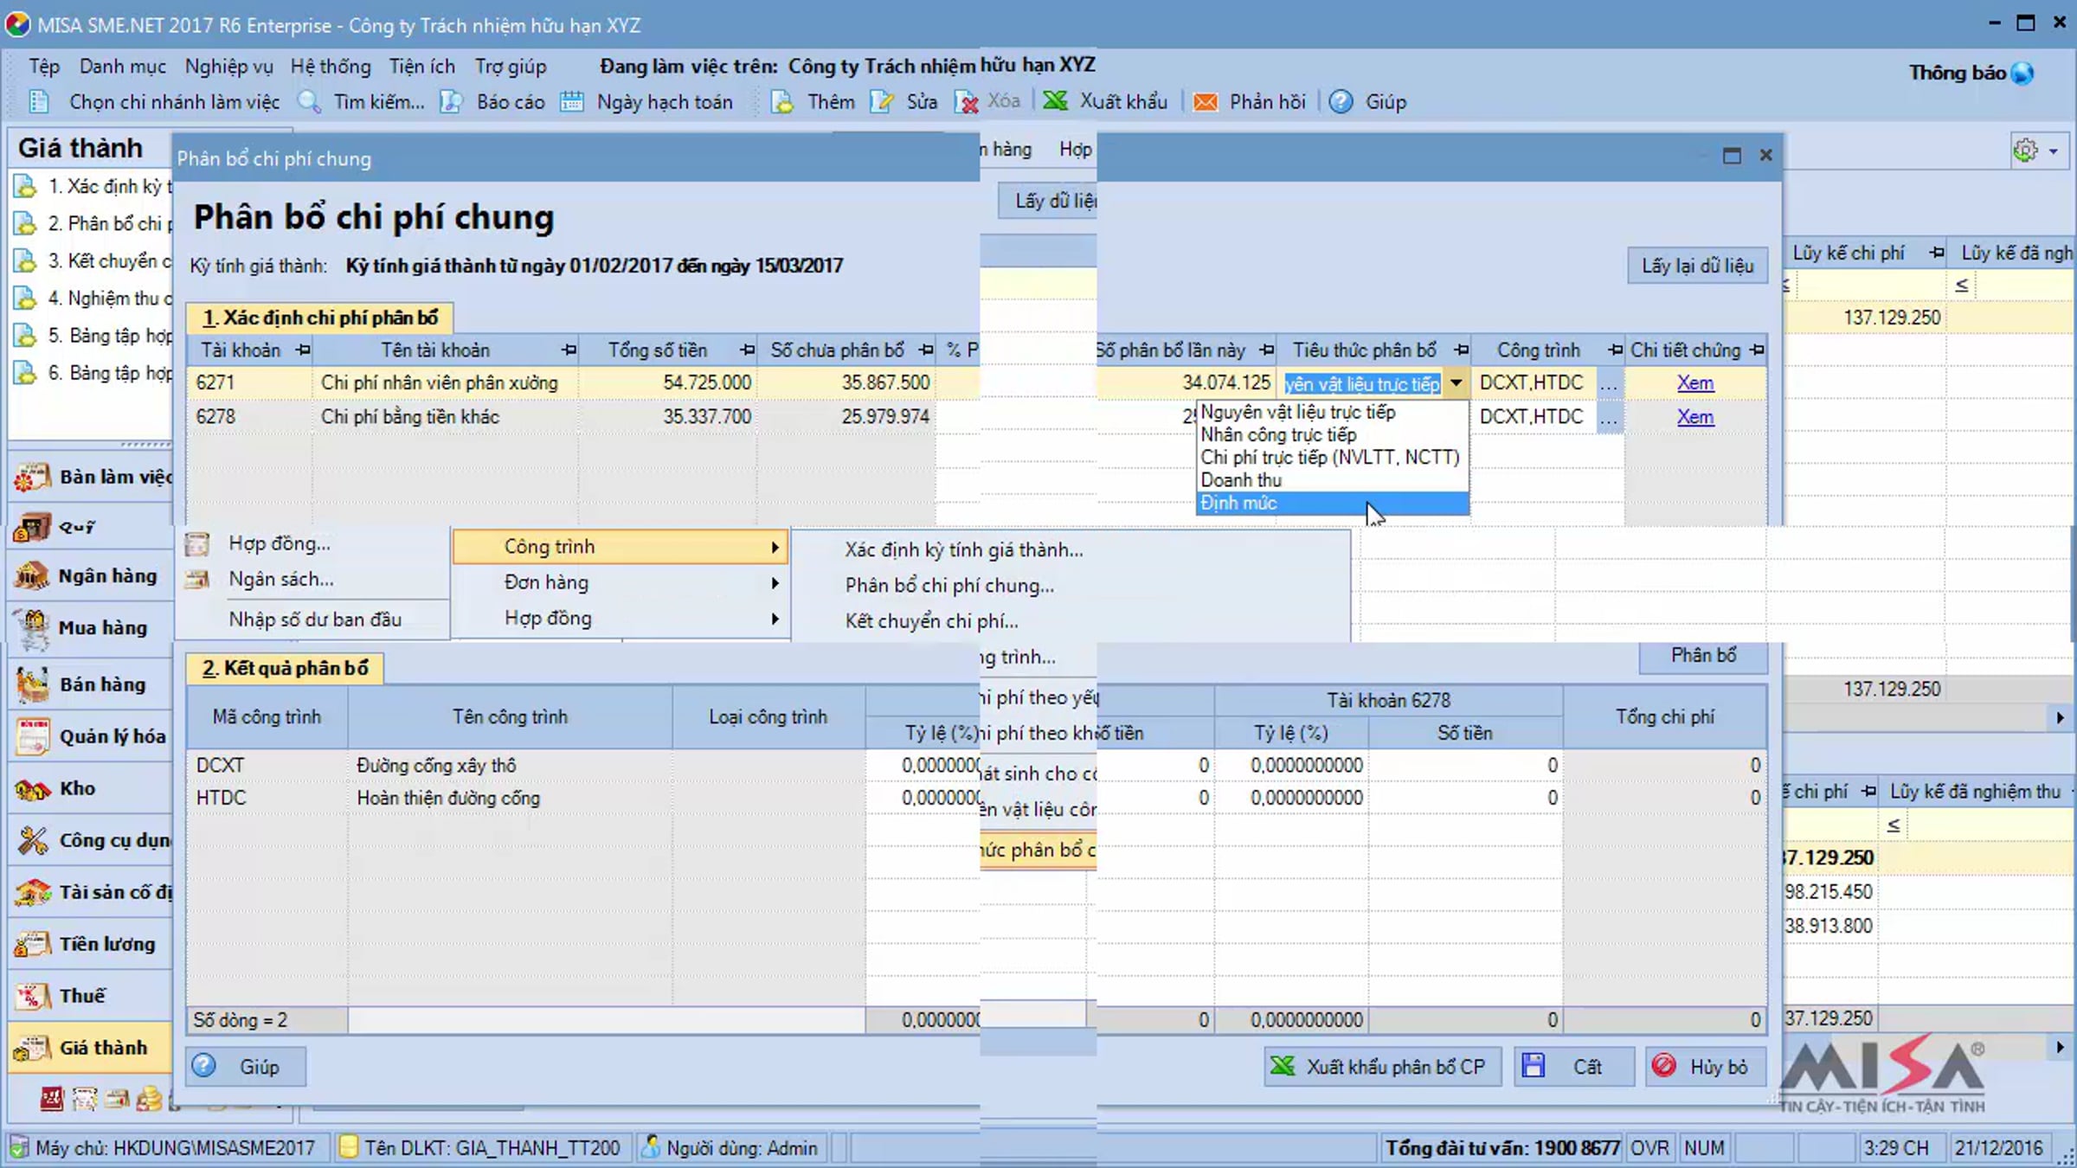
Task: Pin the Tài khoản column header
Action: coord(303,350)
